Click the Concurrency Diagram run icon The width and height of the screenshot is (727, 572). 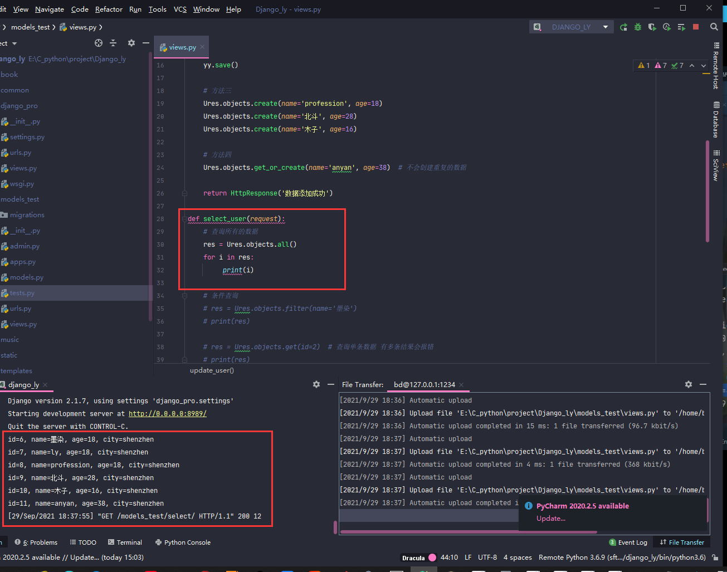[681, 27]
